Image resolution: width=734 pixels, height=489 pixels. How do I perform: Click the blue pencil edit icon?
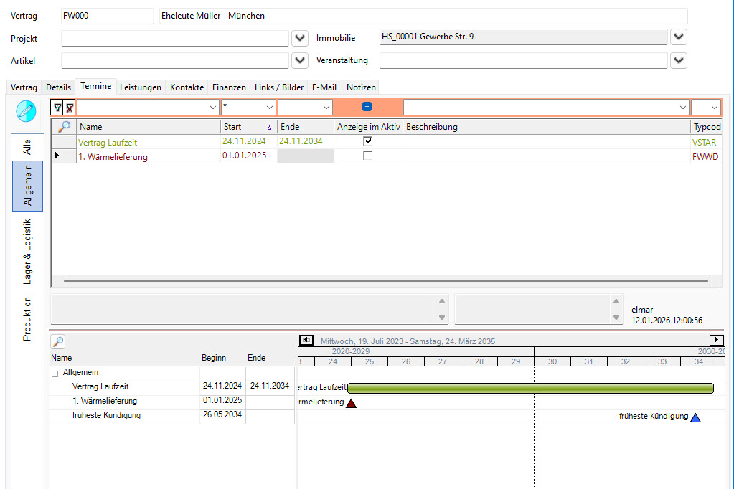[x=26, y=110]
